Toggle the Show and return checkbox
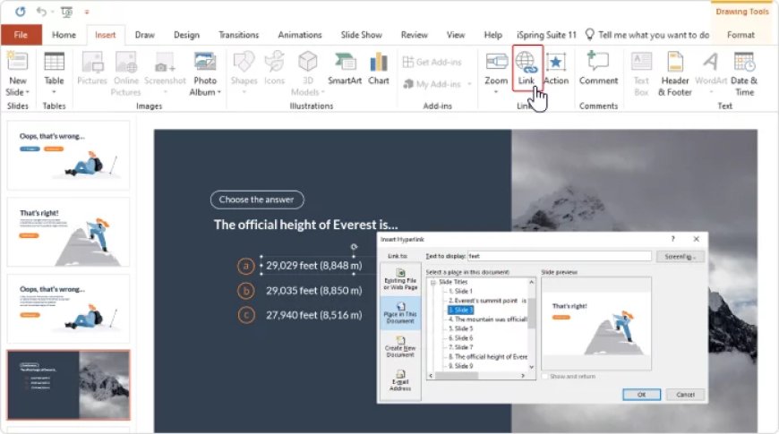779x434 pixels. click(545, 376)
